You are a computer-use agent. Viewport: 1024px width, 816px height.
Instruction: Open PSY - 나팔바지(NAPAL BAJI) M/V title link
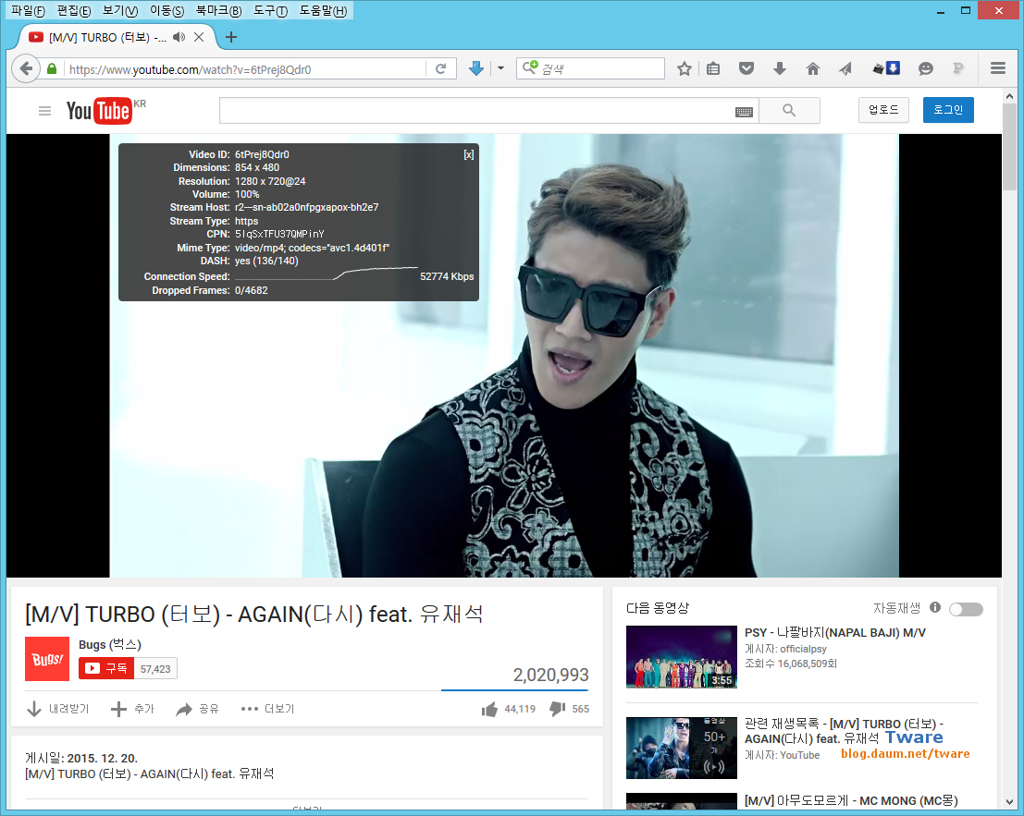click(834, 633)
